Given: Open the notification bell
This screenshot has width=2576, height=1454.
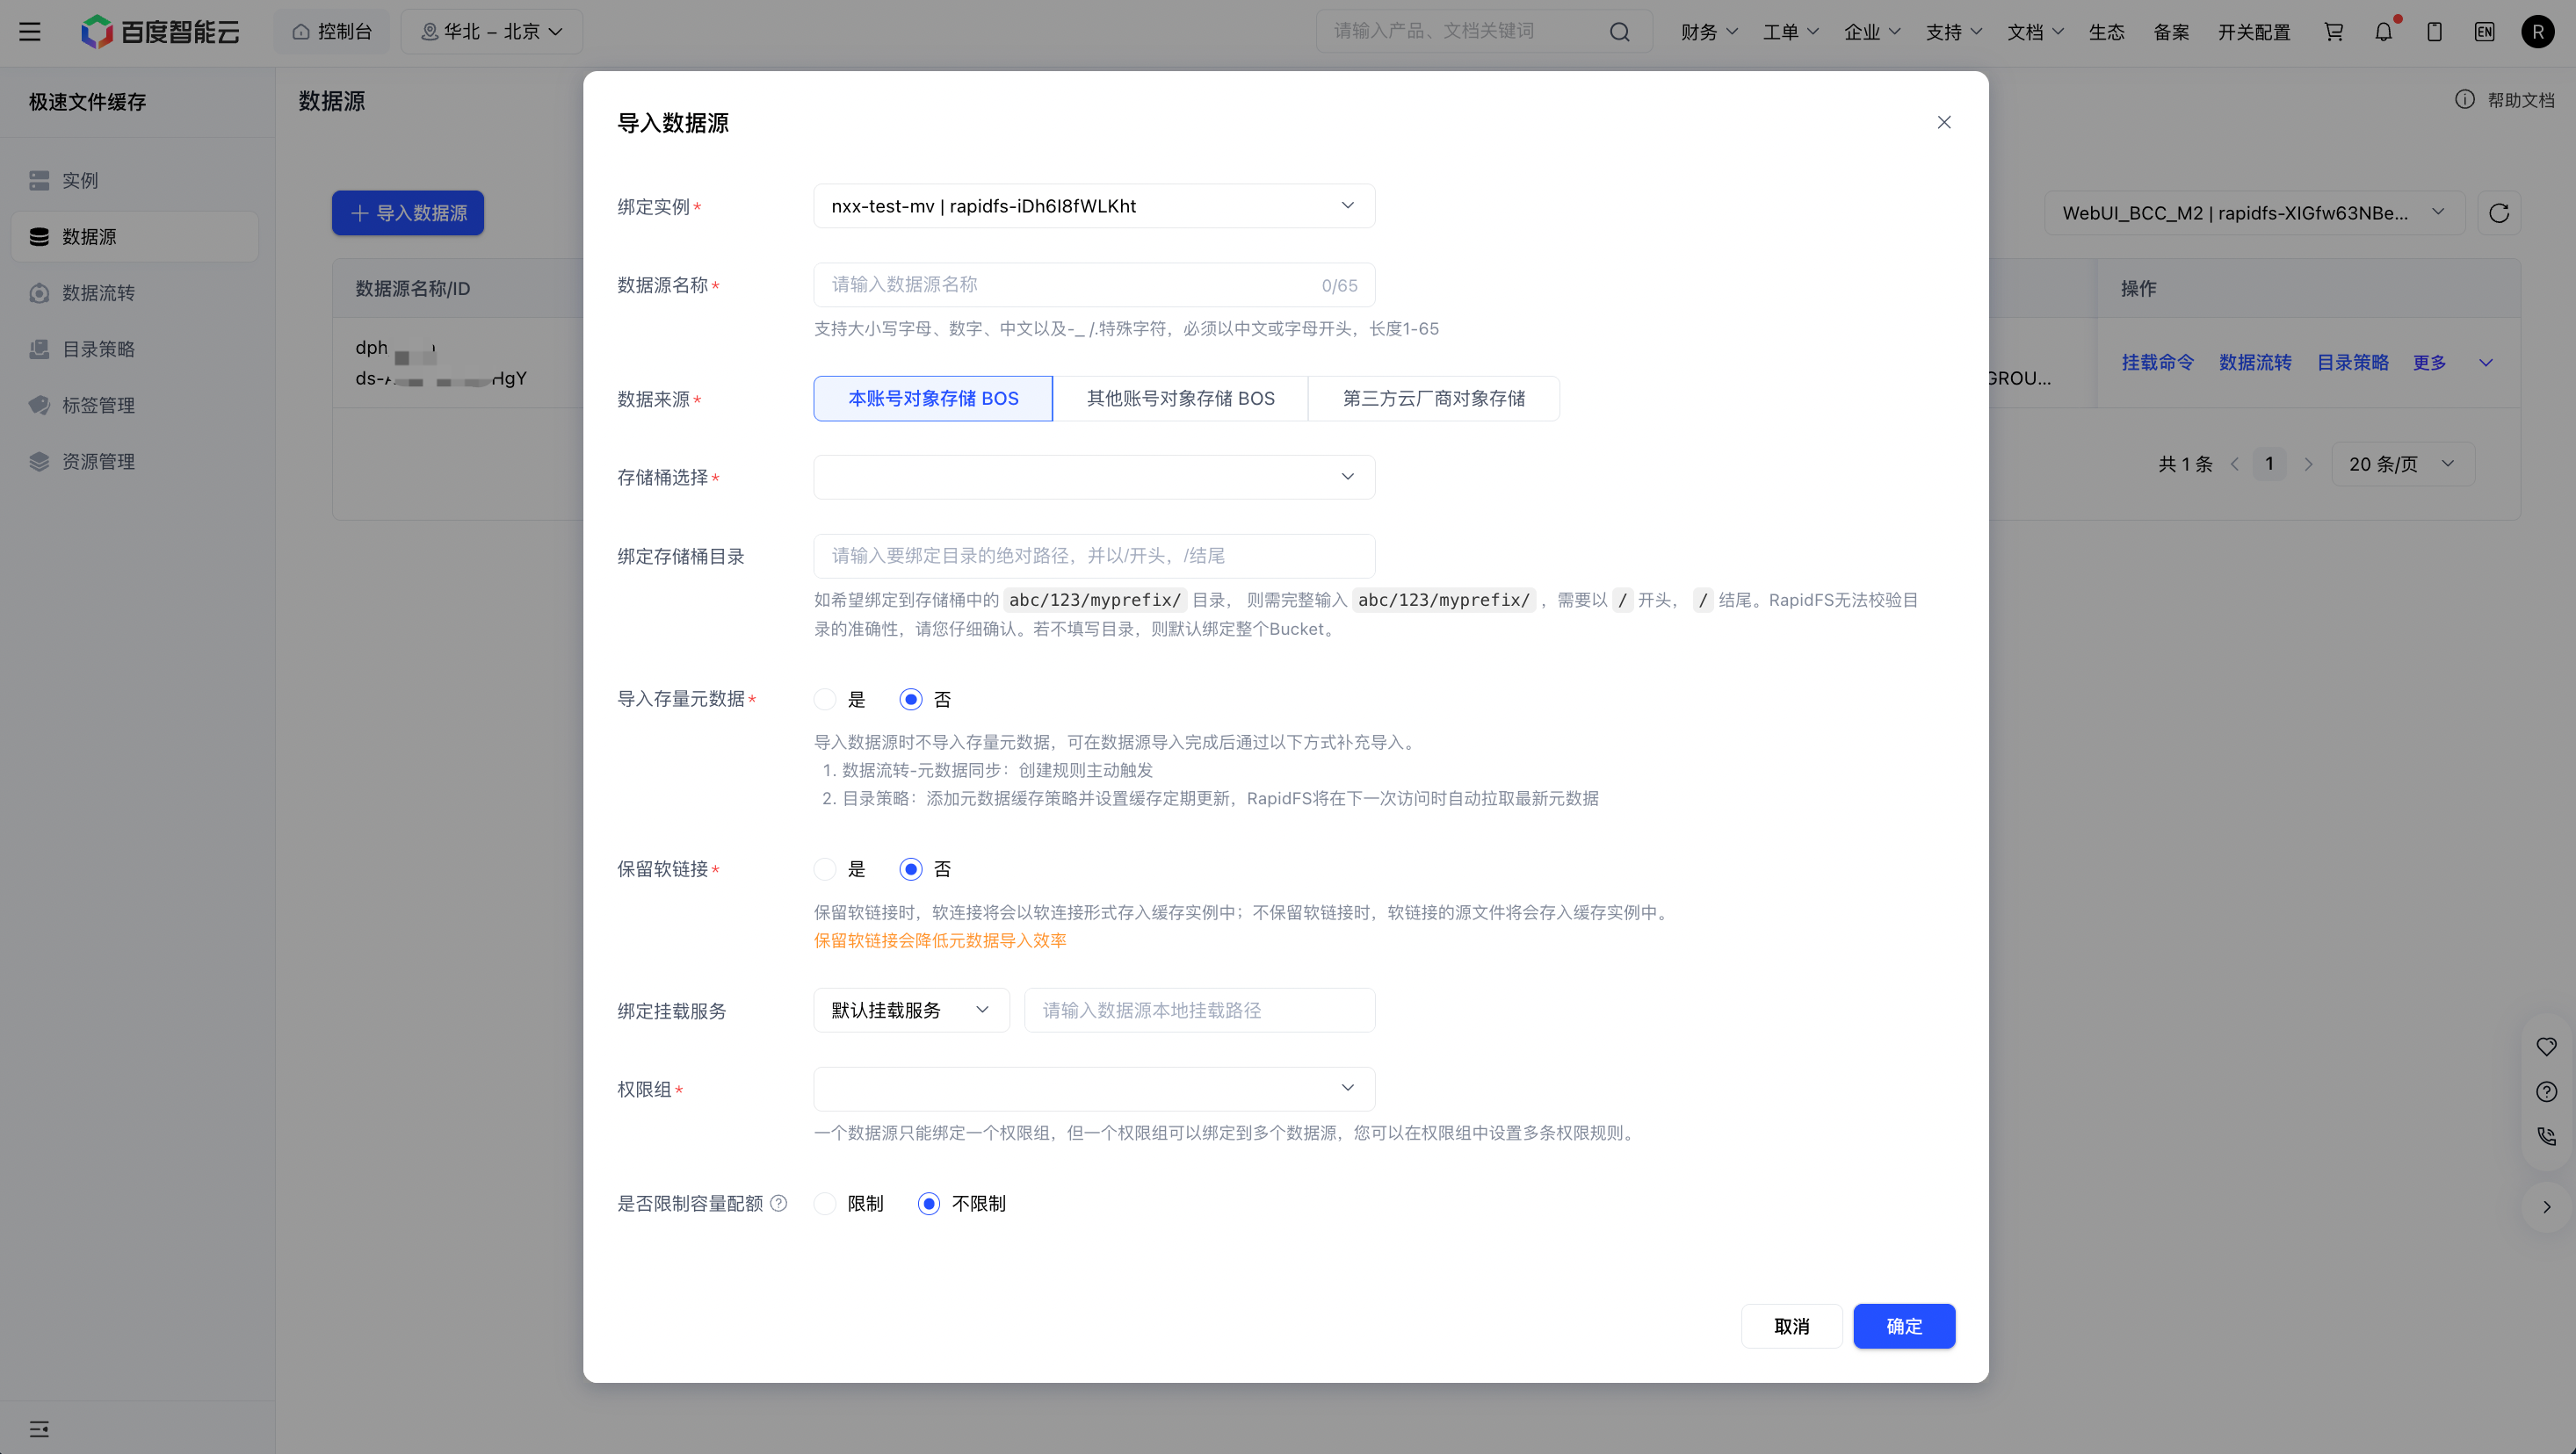Looking at the screenshot, I should [x=2384, y=32].
